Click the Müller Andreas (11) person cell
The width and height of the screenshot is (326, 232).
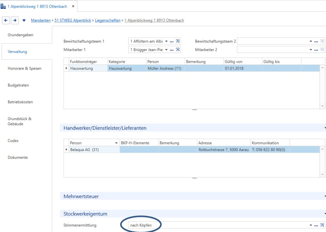click(165, 68)
